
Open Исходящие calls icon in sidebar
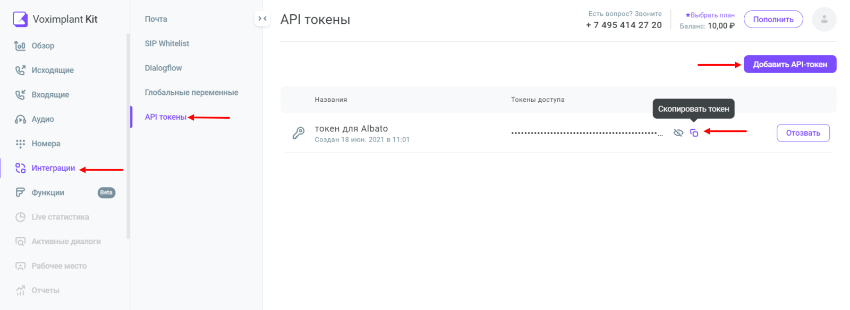(x=20, y=70)
